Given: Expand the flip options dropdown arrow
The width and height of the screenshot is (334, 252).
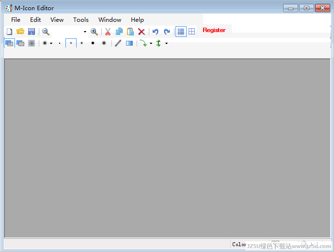Looking at the screenshot, I should (167, 44).
